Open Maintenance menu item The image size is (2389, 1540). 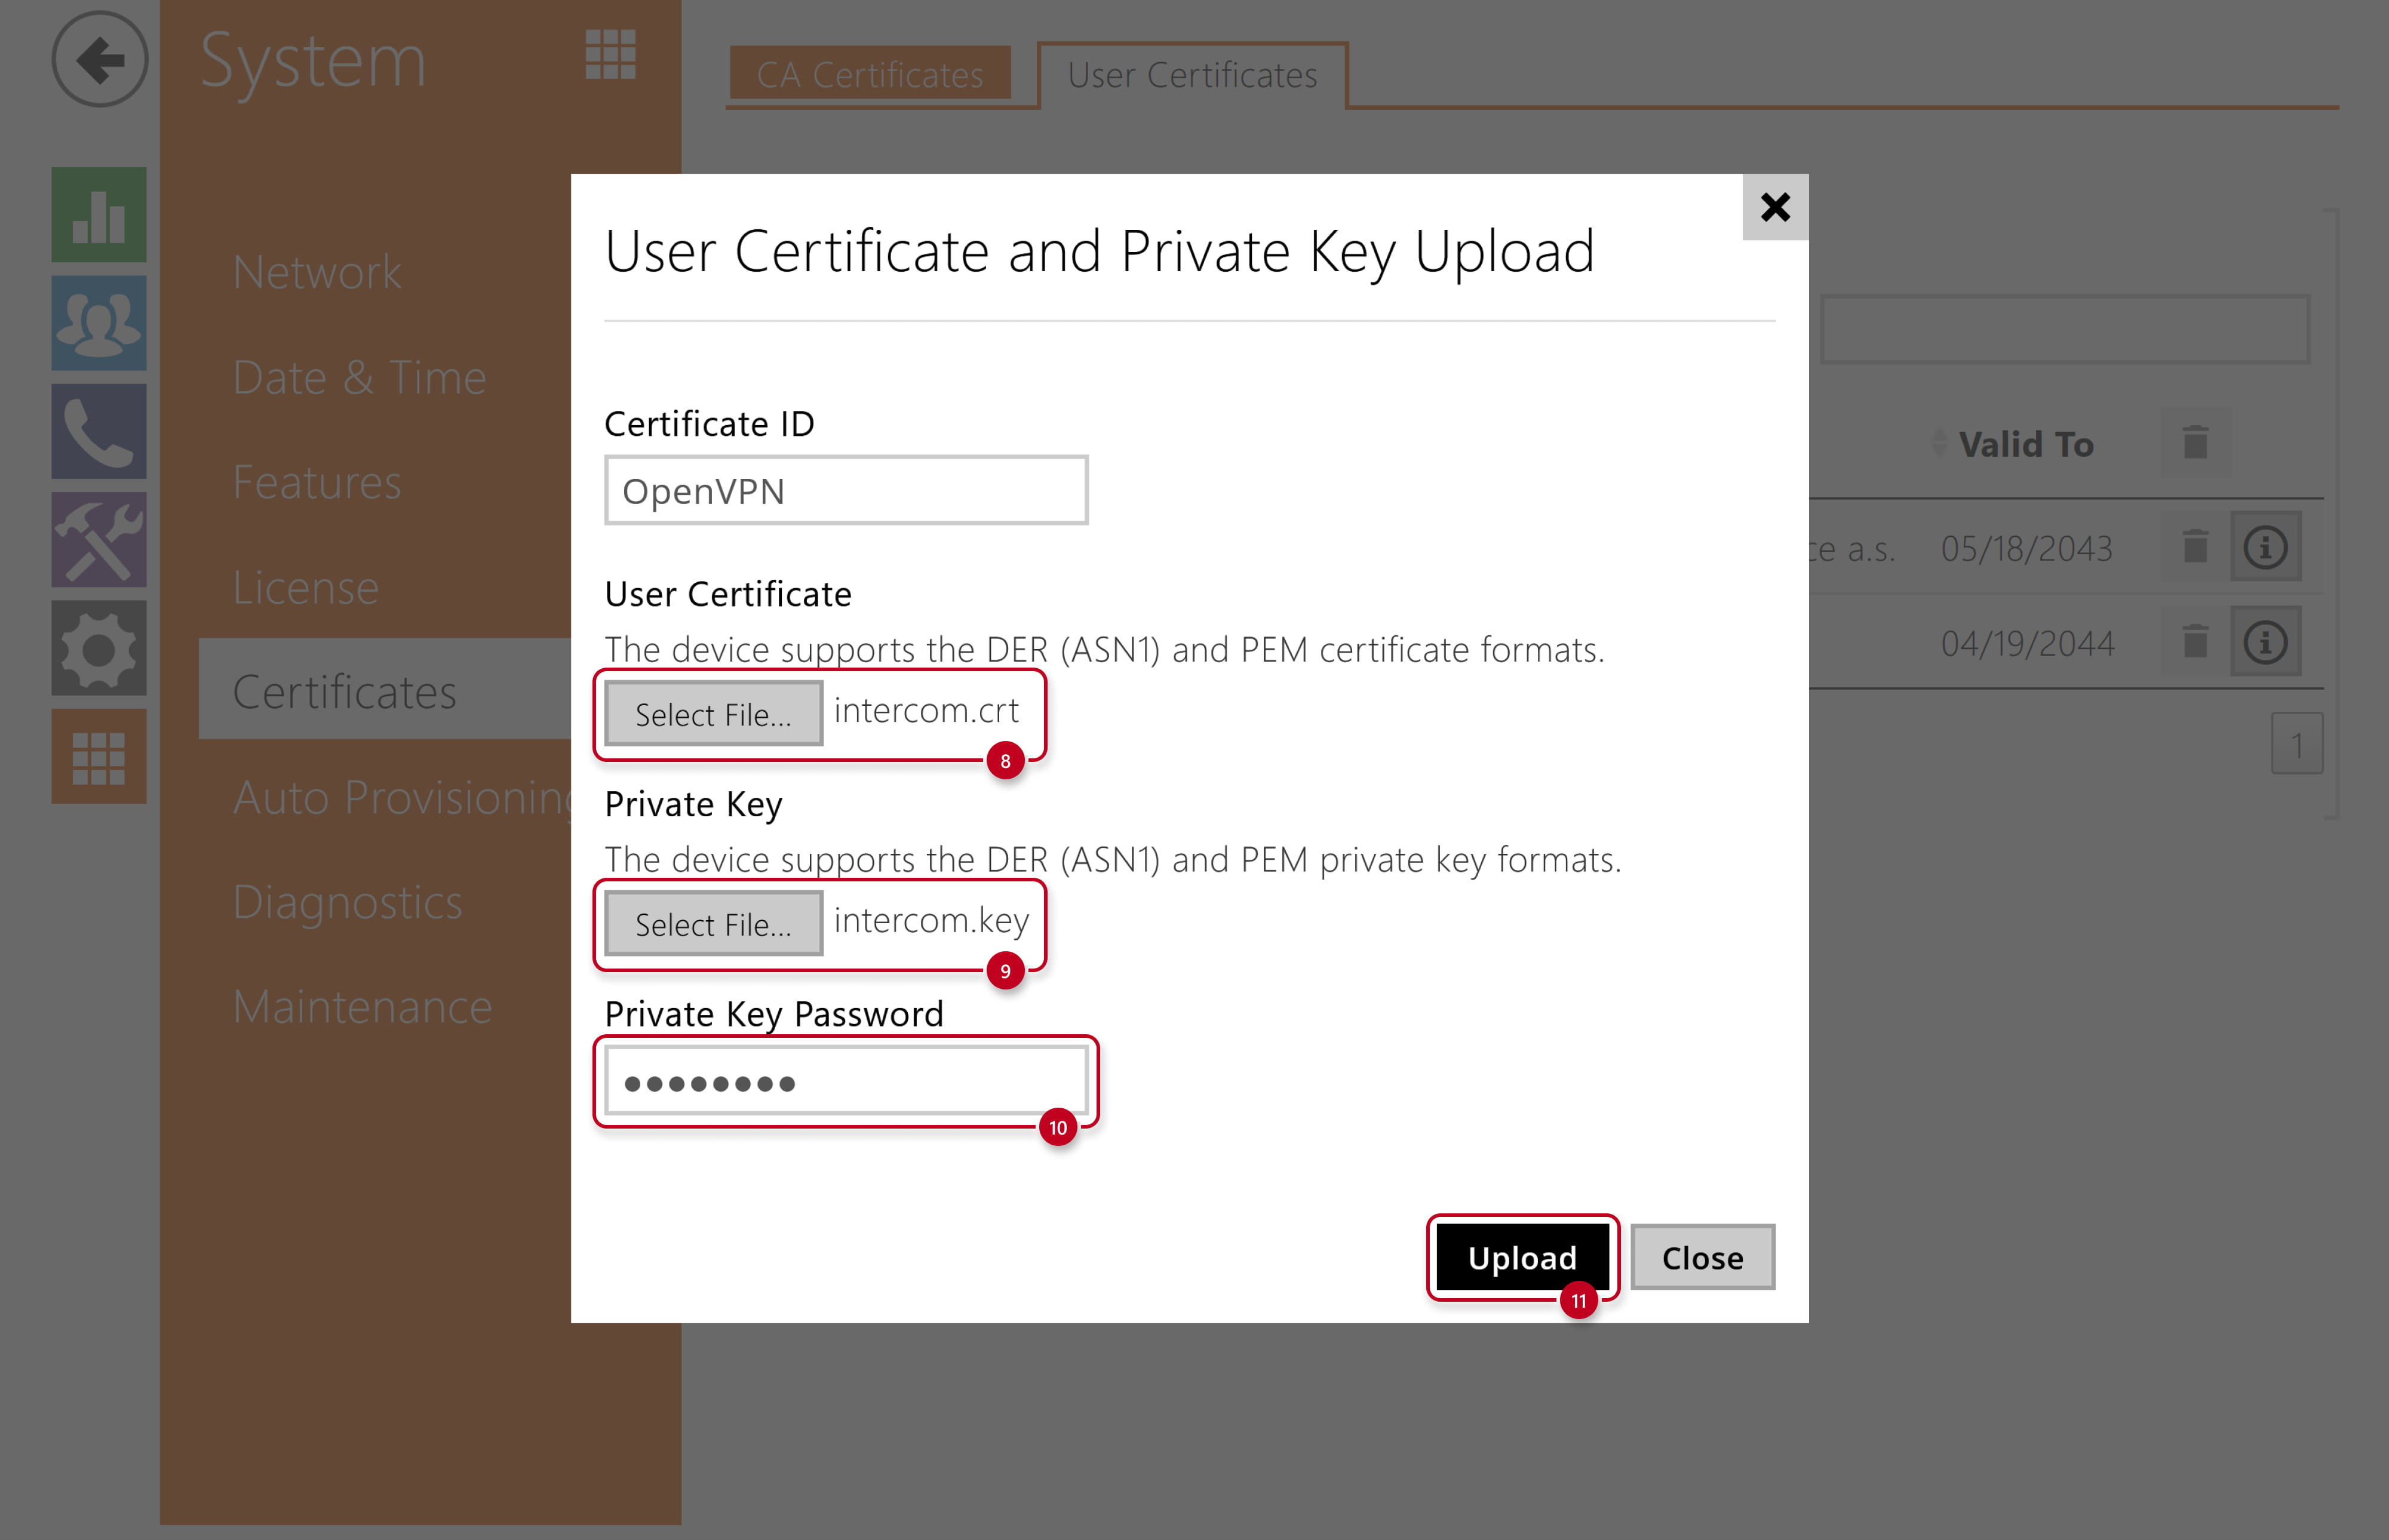coord(362,1007)
